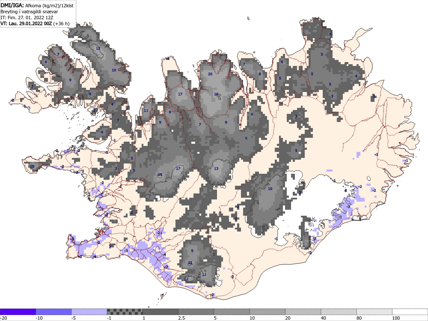Click the 'Breyting í vatnsgildi snævar' subtitle

click(29, 12)
